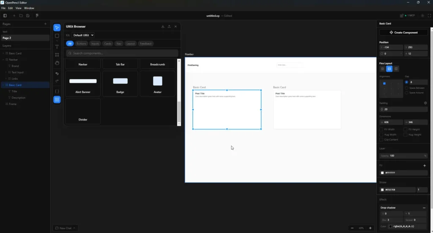Enable the Hug Height checkbox

coord(406,134)
